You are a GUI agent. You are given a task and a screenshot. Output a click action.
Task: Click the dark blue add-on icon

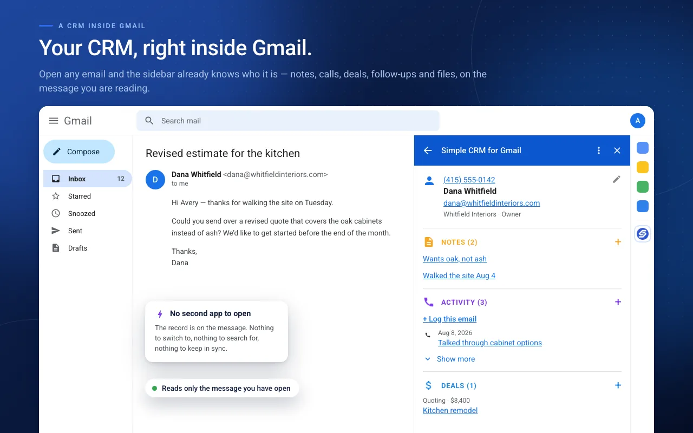point(643,206)
